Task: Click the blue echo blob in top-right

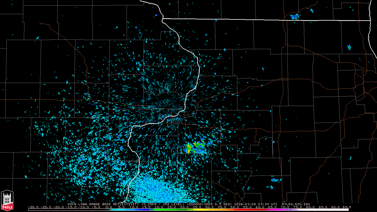Action: point(294,17)
